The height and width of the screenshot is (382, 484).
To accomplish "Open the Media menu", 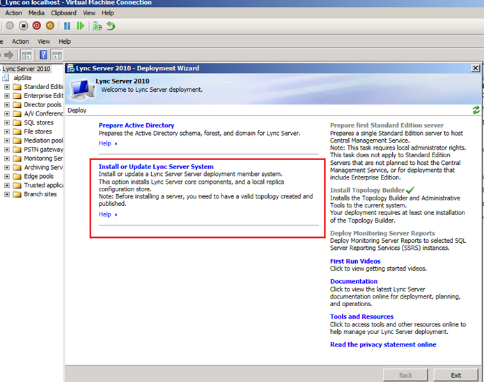I will [36, 13].
